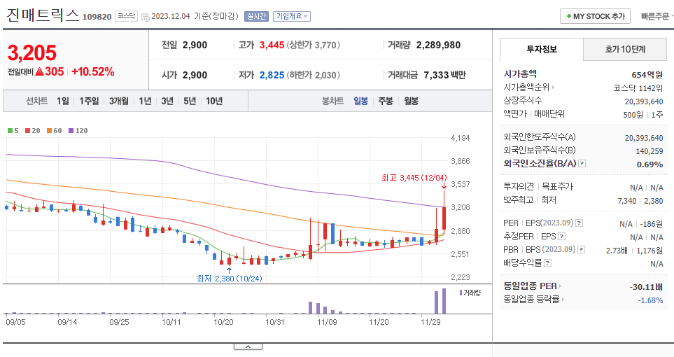This screenshot has height=357, width=674.
Task: Click the help icon beside 추정PER EPS
Action: (x=561, y=236)
